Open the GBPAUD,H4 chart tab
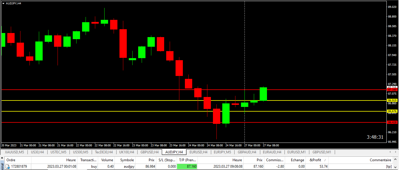Screen dimensions: 399x170 (247, 152)
